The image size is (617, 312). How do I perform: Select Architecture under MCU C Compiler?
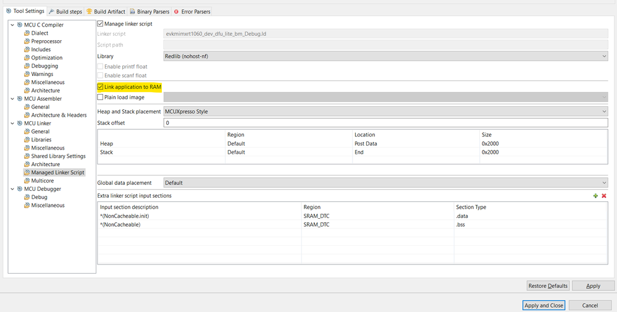pos(45,90)
